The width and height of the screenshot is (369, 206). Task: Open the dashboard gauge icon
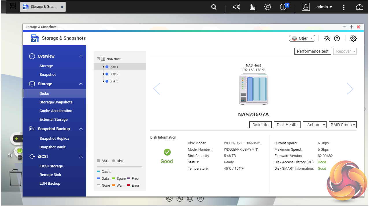(x=359, y=7)
